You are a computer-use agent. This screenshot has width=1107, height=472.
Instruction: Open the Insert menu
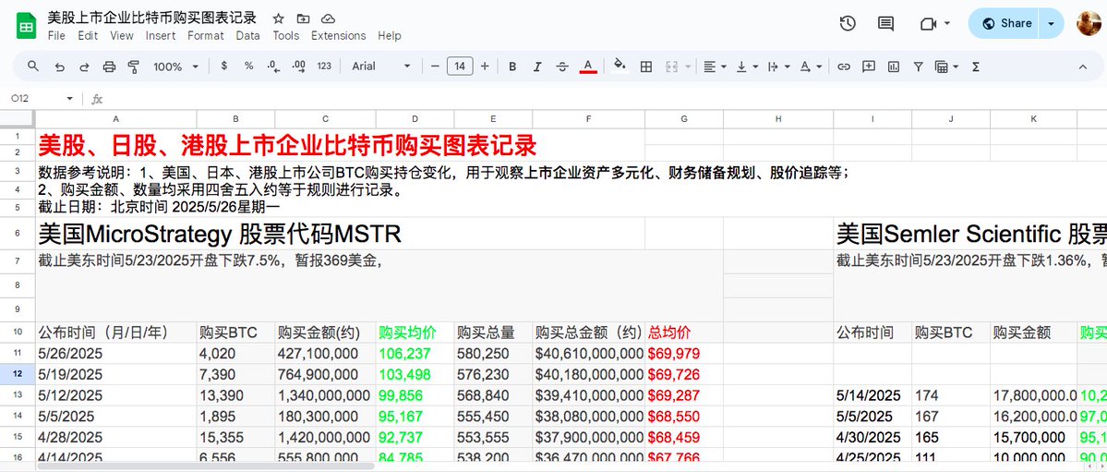pyautogui.click(x=161, y=35)
